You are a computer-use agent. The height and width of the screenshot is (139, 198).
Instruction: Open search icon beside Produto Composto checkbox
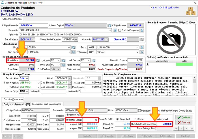[142, 30]
